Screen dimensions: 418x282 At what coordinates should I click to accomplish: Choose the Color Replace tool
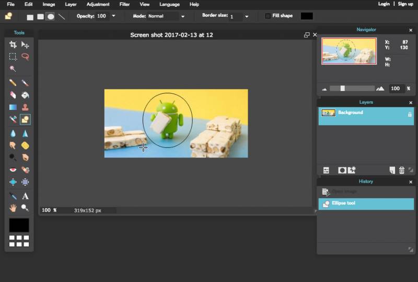point(13,119)
